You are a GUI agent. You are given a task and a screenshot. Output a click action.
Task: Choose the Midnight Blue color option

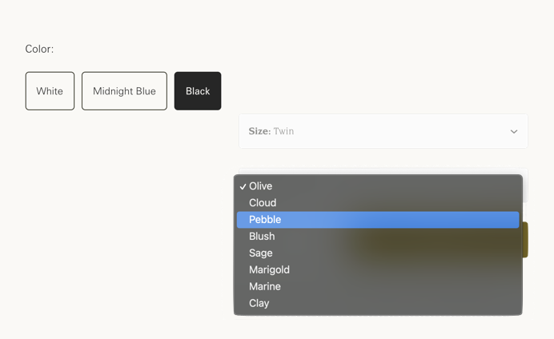pyautogui.click(x=124, y=91)
